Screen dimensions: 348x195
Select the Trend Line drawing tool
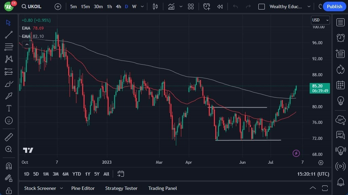(x=9, y=34)
